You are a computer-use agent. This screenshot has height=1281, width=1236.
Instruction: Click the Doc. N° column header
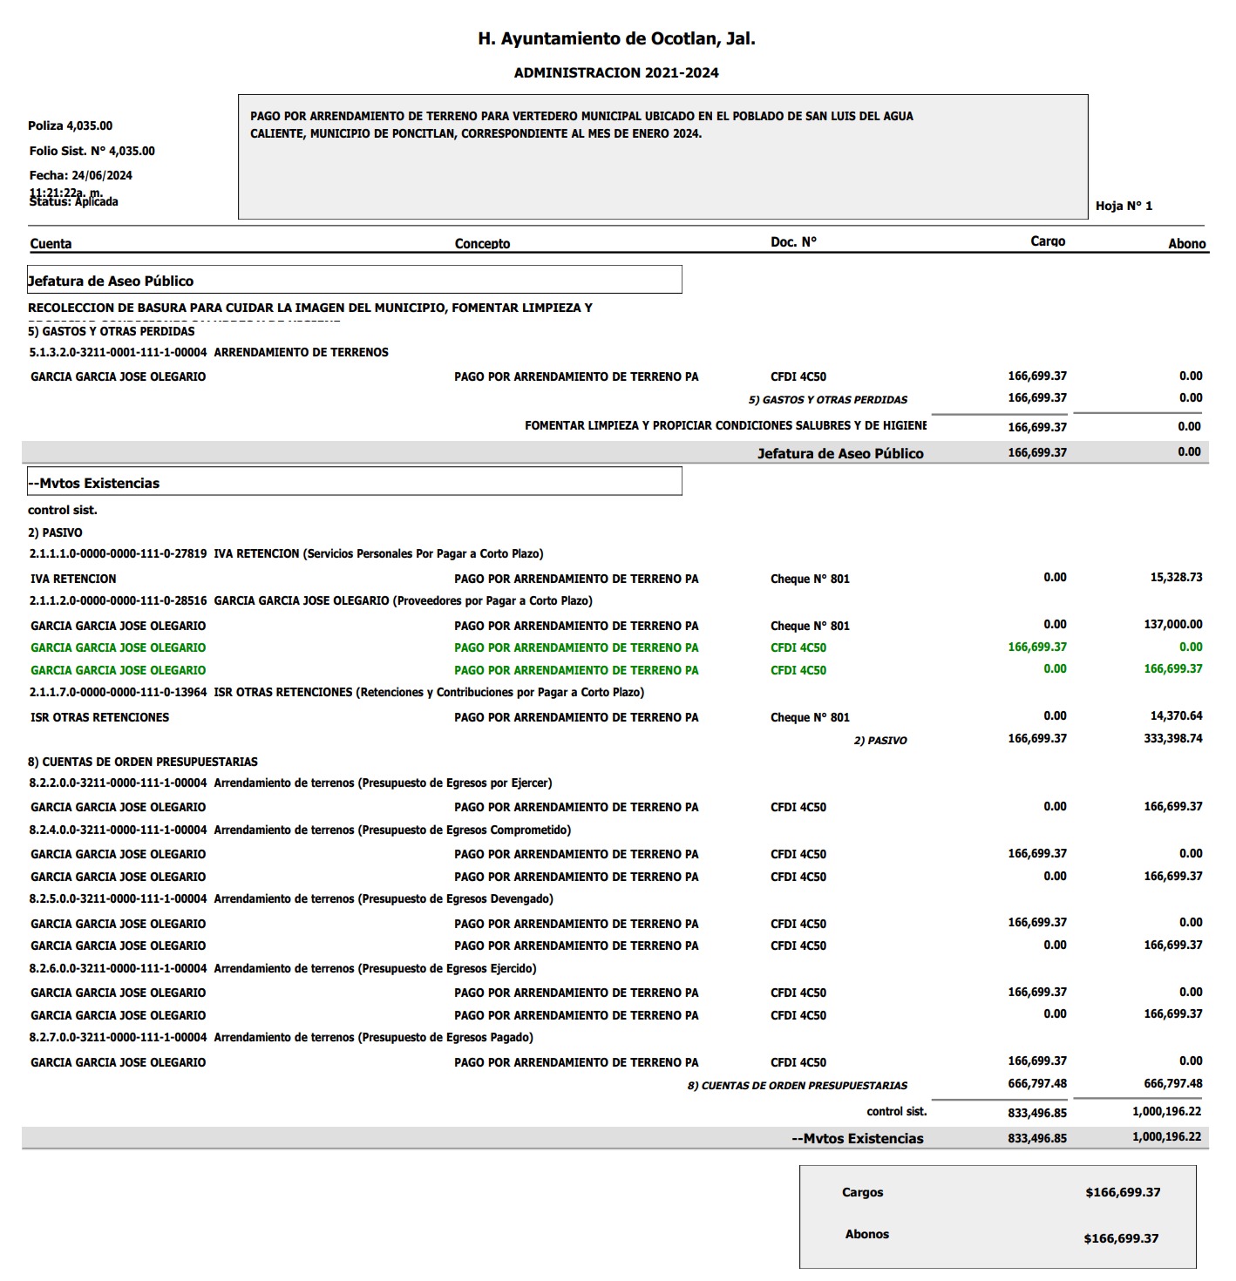tap(793, 242)
